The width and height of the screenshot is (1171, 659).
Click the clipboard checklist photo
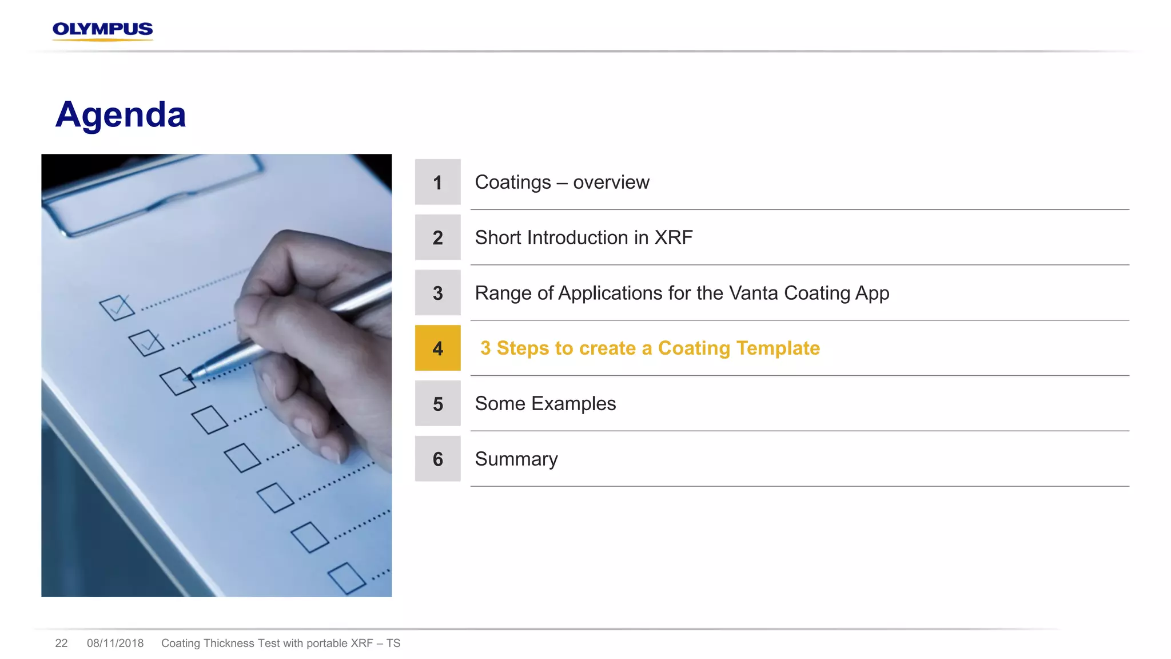(216, 375)
